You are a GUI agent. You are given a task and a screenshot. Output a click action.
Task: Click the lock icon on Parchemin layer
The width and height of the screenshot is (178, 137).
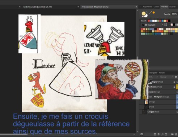(174, 87)
